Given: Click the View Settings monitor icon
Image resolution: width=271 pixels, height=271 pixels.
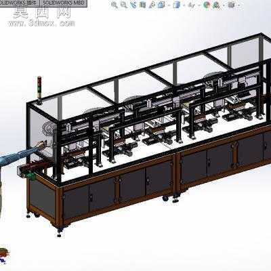Looking at the screenshot, I should coord(231,5).
